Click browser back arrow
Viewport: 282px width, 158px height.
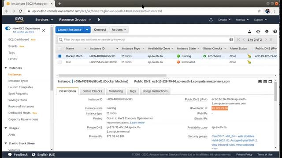(x=7, y=11)
